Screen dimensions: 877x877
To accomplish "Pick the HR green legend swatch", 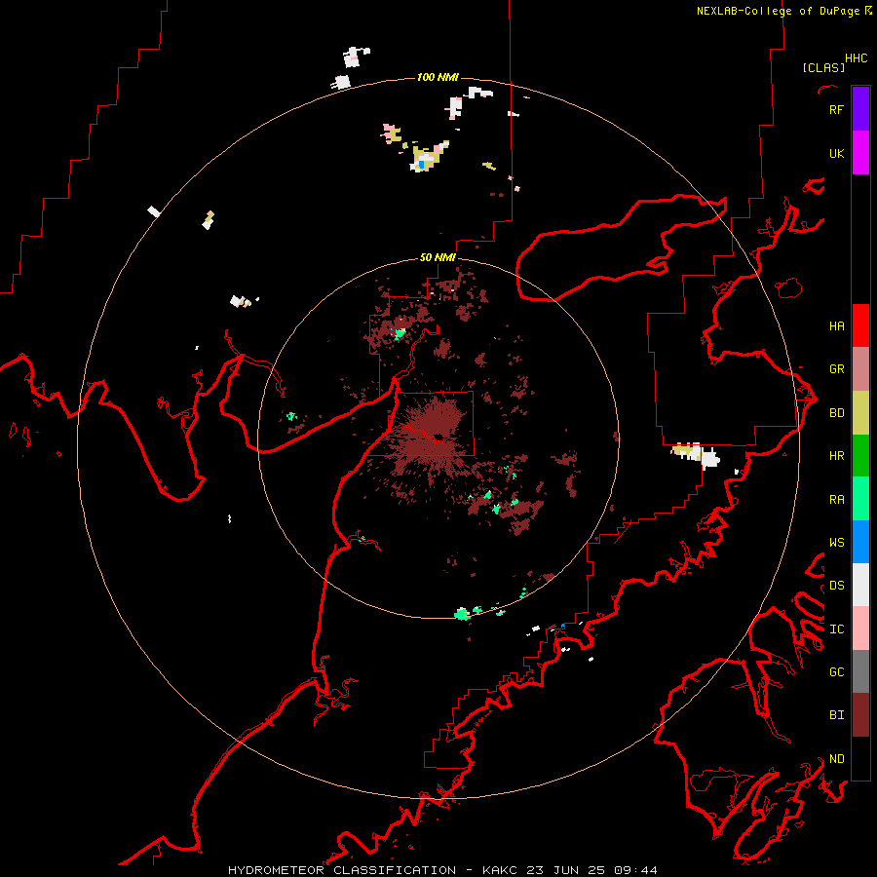I will tap(860, 456).
